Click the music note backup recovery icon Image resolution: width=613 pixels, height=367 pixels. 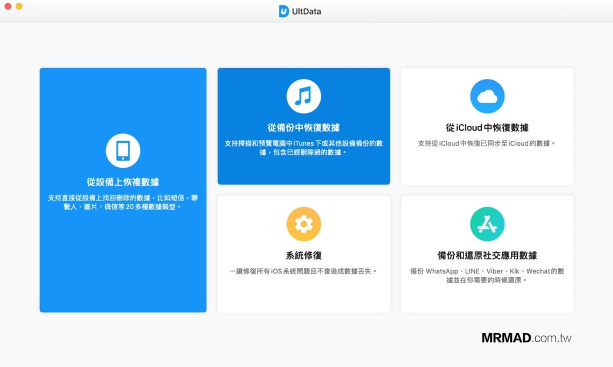click(x=304, y=96)
